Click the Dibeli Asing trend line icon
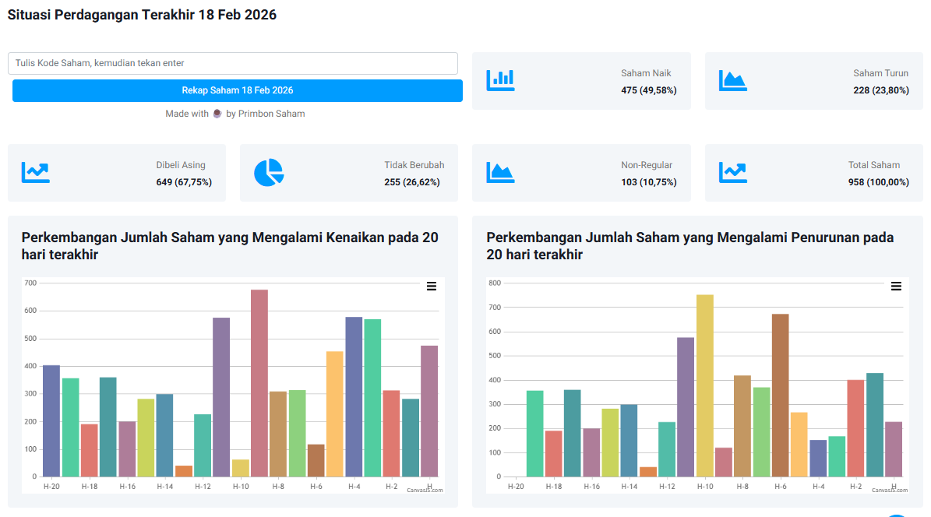 (36, 172)
